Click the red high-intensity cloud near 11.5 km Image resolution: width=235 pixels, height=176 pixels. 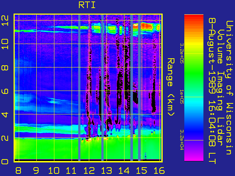(x=147, y=26)
